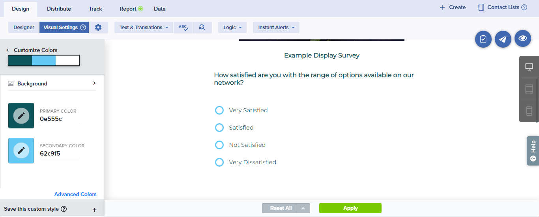Choose the Not Satisfied radio option

(x=219, y=145)
